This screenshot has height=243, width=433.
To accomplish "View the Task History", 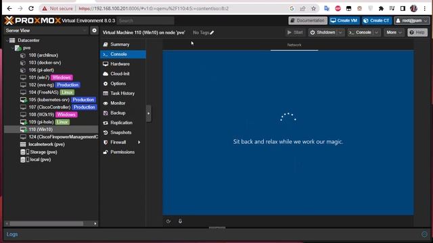I will click(x=123, y=93).
